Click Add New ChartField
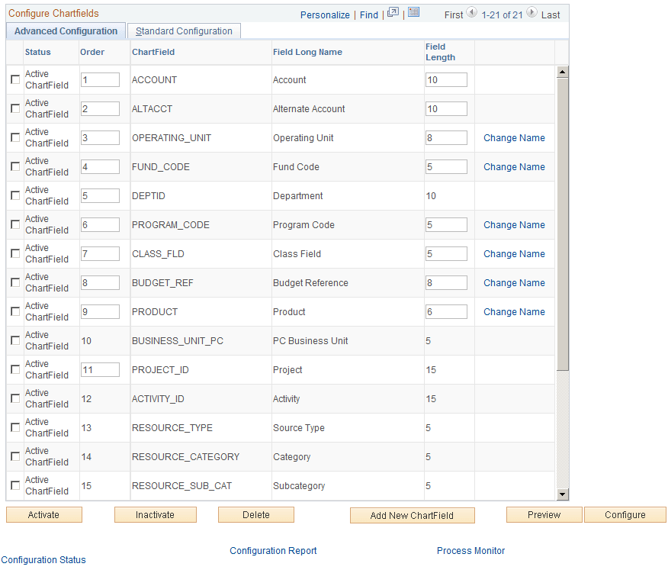The height and width of the screenshot is (570, 668). [412, 515]
